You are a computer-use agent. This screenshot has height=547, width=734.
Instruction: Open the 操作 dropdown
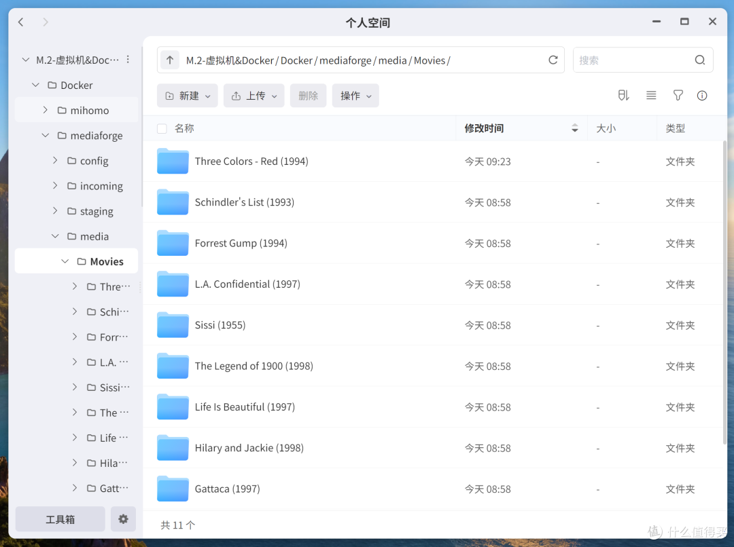pyautogui.click(x=355, y=96)
